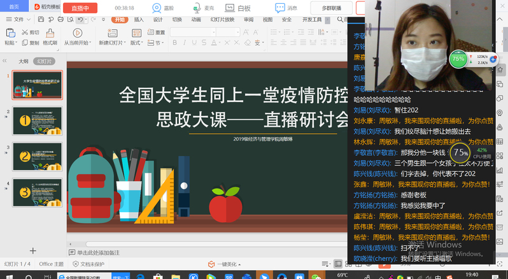The image size is (508, 279).
Task: Click the 露脸 camera icon
Action: click(x=155, y=8)
